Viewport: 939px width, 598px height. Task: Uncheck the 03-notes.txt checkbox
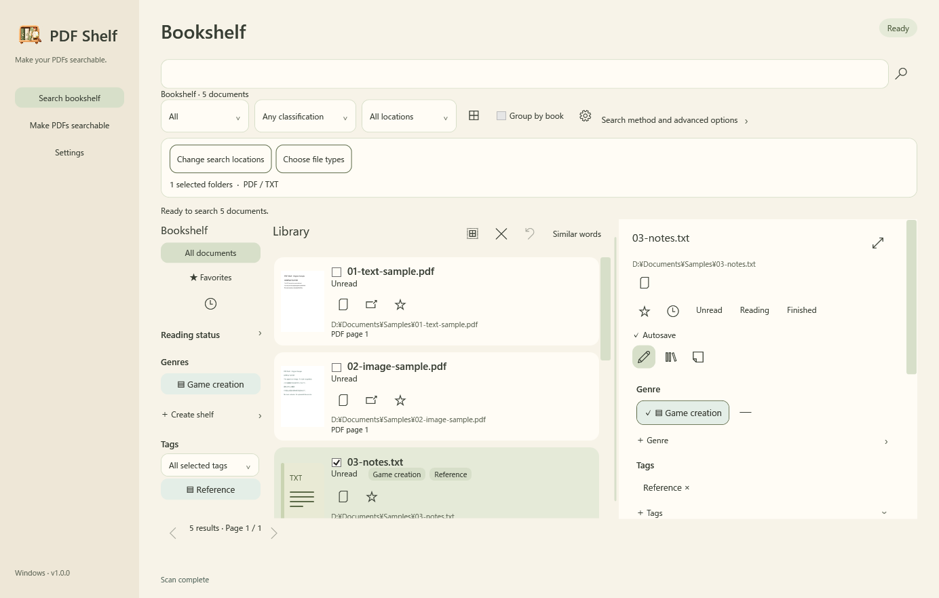[x=337, y=462]
